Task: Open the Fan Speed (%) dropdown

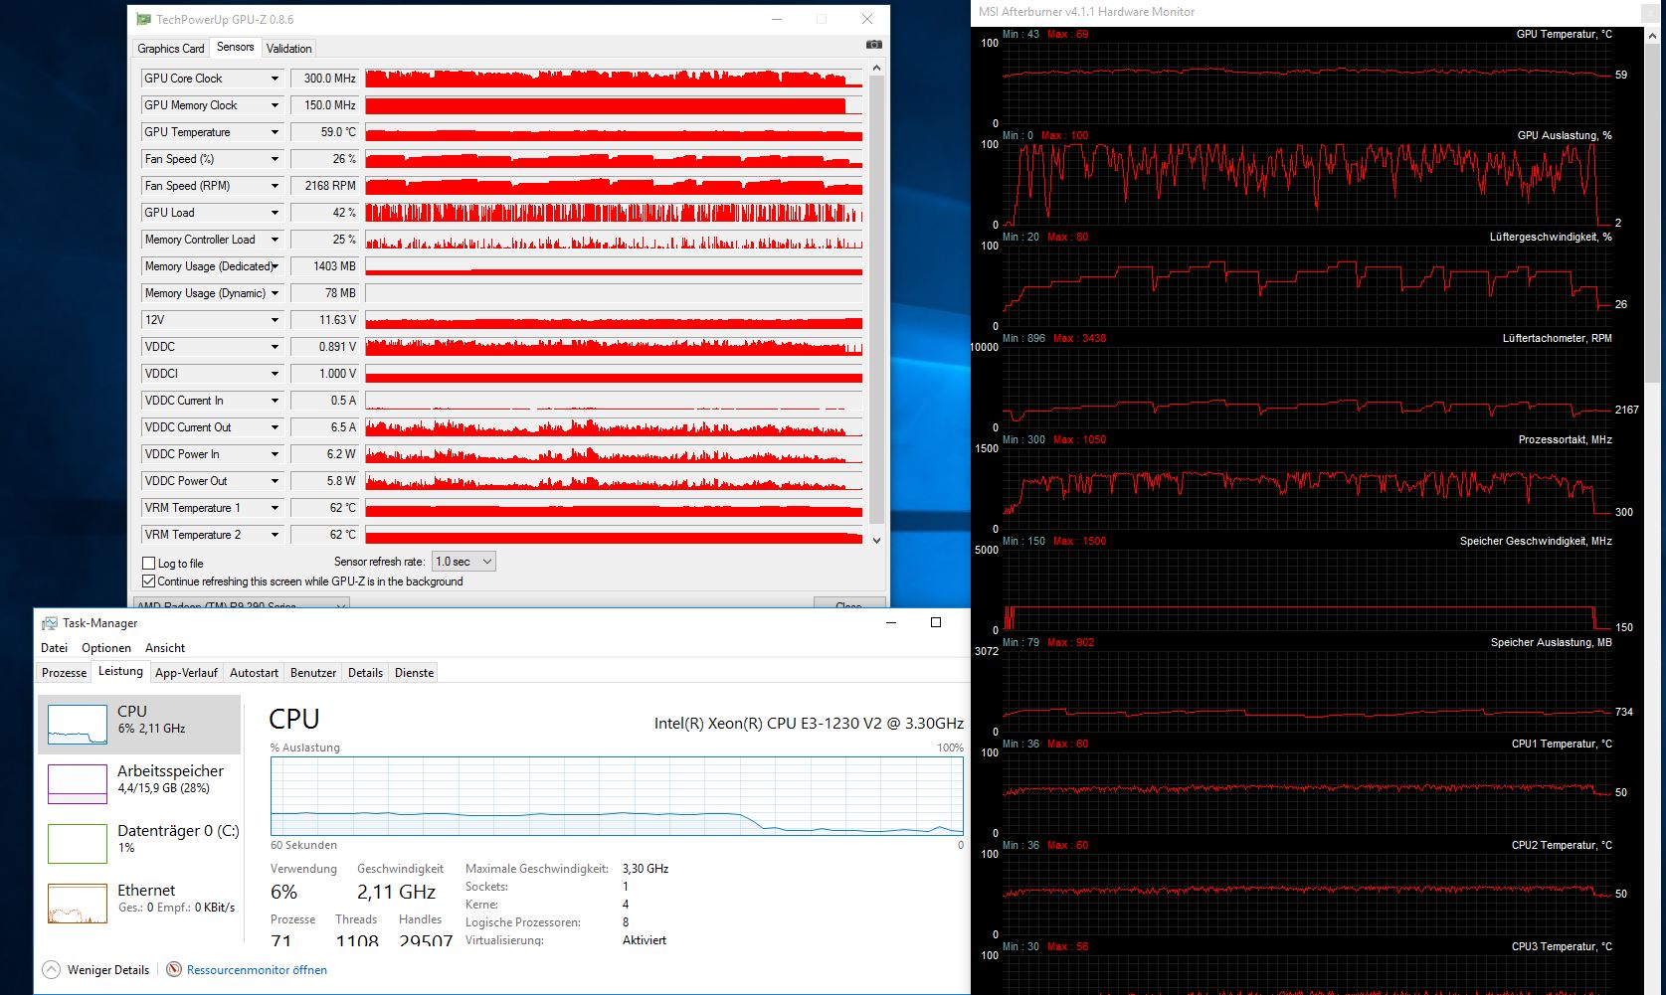Action: click(x=275, y=159)
